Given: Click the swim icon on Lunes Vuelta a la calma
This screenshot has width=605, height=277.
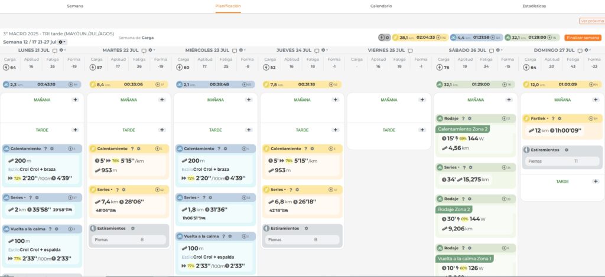Looking at the screenshot, I should click(6, 229).
